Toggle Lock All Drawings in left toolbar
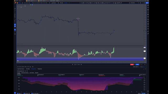Image resolution: width=168 pixels, height=94 pixels. [15, 28]
